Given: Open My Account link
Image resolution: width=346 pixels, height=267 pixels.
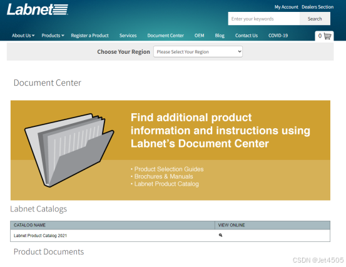Looking at the screenshot, I should [x=286, y=7].
